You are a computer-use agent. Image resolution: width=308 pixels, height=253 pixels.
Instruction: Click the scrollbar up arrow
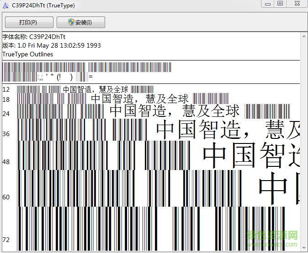(x=304, y=36)
